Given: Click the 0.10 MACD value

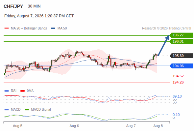Looking at the screenshot, I should point(176,115).
